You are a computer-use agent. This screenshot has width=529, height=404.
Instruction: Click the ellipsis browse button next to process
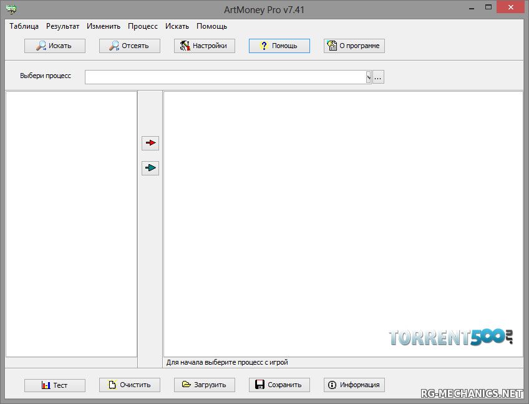[378, 77]
